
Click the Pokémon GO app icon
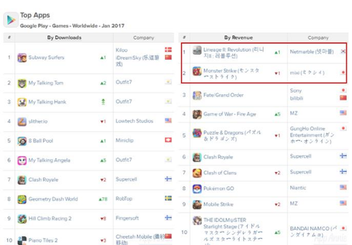coord(197,189)
